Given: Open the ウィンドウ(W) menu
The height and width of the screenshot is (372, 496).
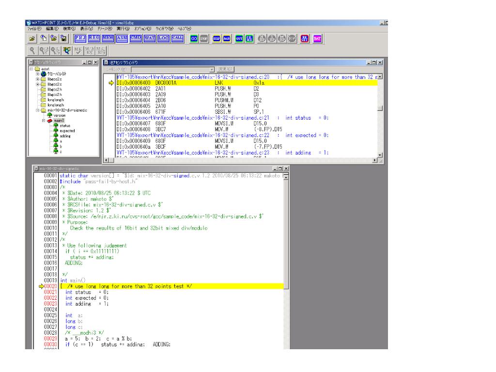Looking at the screenshot, I should point(164,29).
